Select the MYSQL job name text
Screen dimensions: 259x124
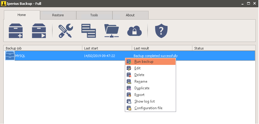click(x=20, y=56)
